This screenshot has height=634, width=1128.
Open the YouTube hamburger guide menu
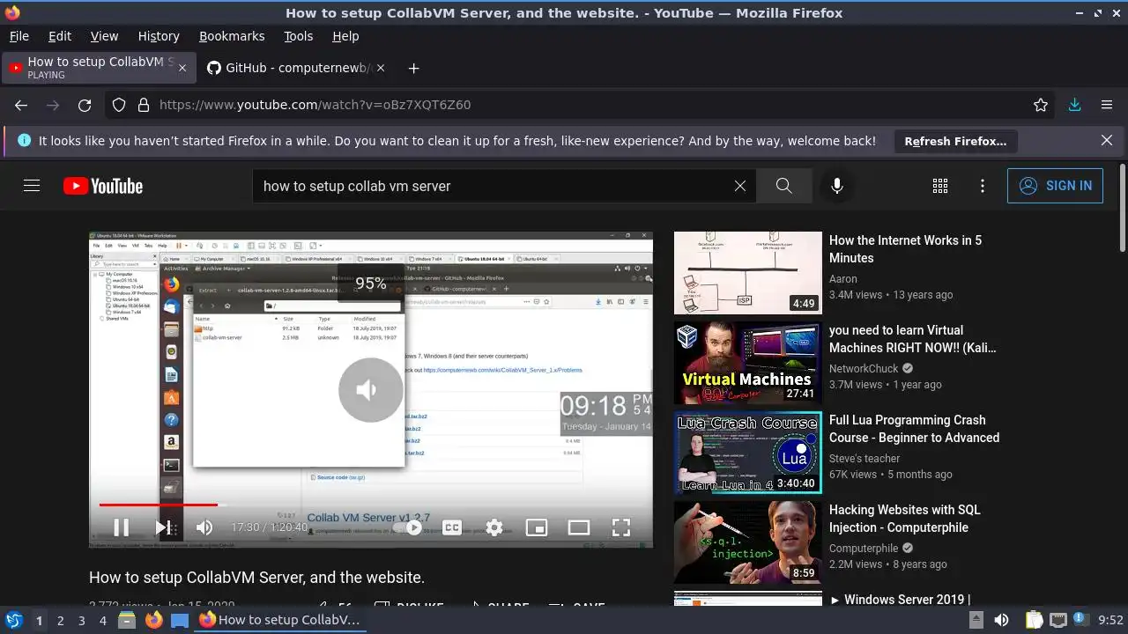click(x=32, y=186)
